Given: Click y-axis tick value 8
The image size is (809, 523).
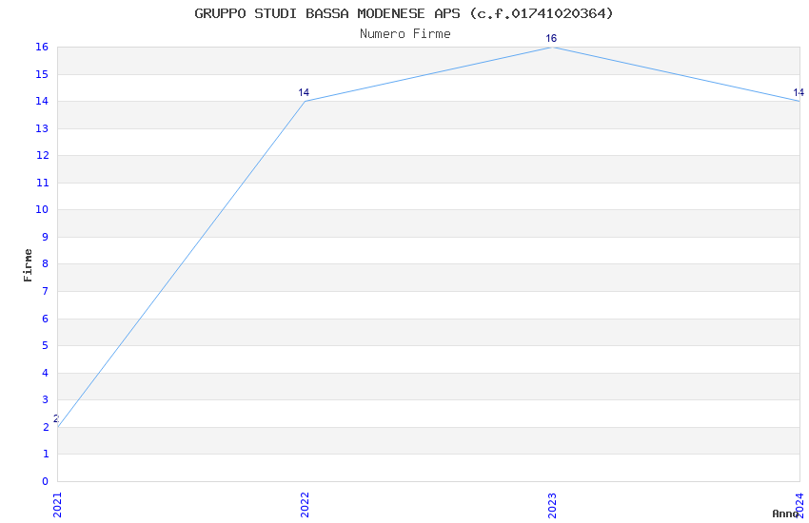Looking at the screenshot, I should click(x=46, y=263).
